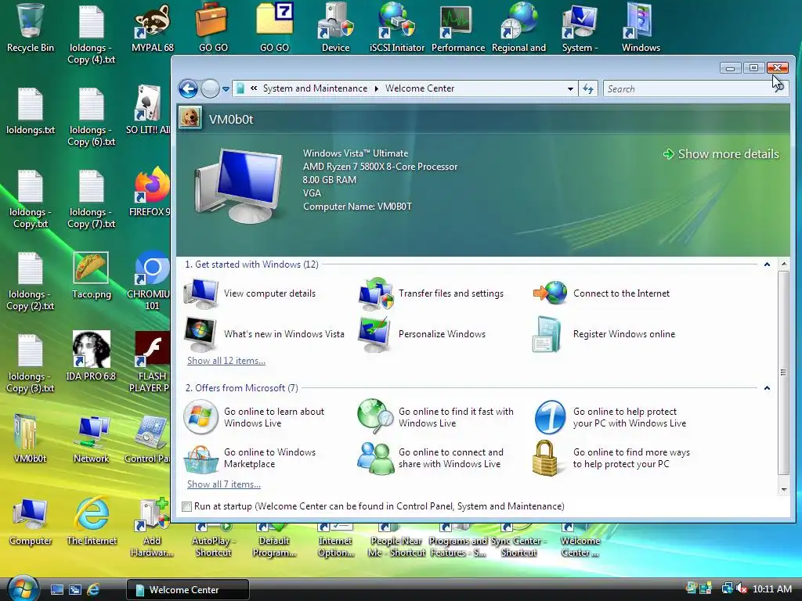Select the iSCSI Initiator desktop shortcut
Screen dimensions: 802x601
coord(397,28)
